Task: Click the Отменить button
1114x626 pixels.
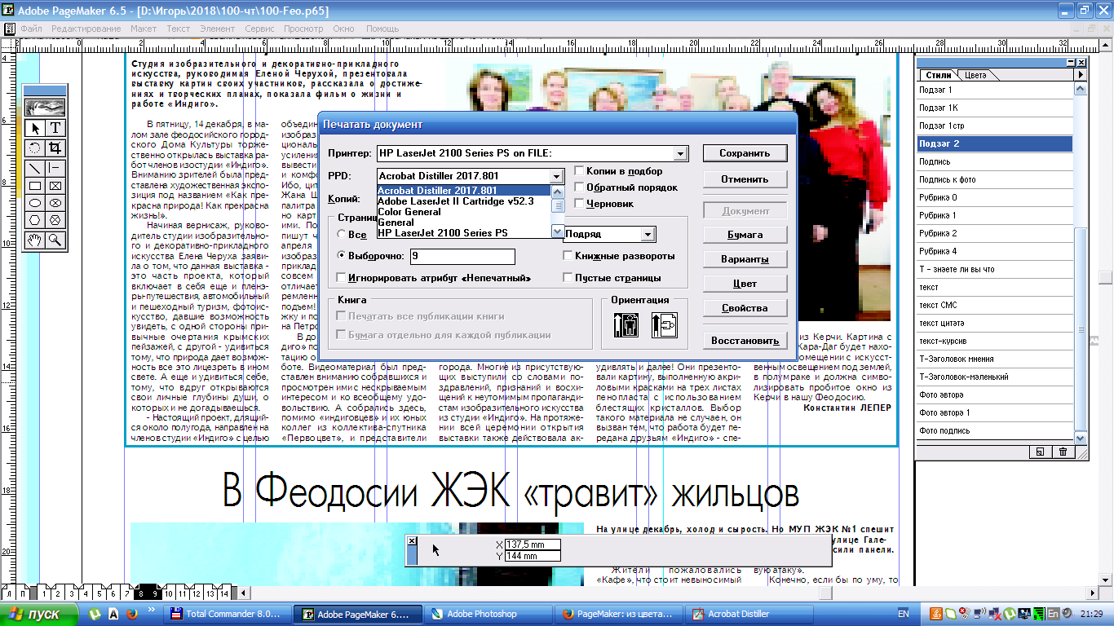Action: point(745,179)
